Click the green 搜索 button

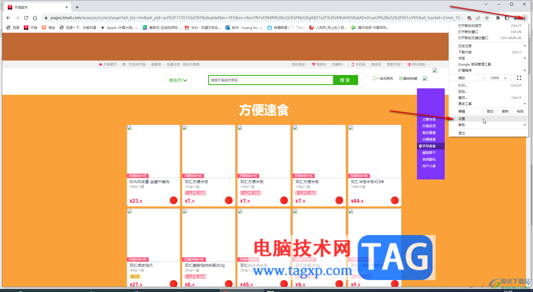(x=345, y=80)
